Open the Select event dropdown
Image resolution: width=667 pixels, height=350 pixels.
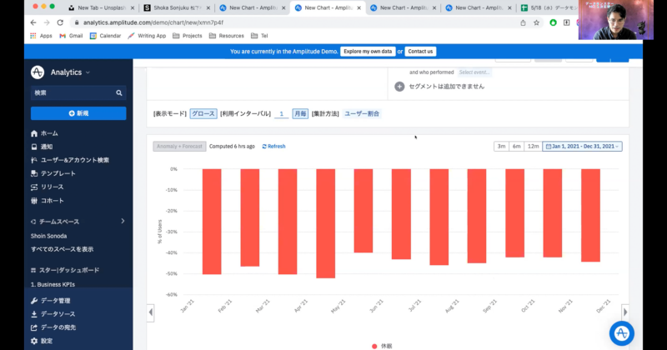474,72
